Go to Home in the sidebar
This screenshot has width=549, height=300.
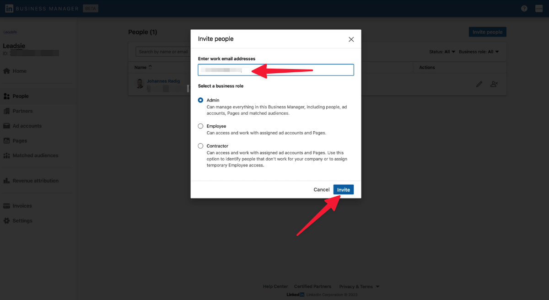[20, 71]
